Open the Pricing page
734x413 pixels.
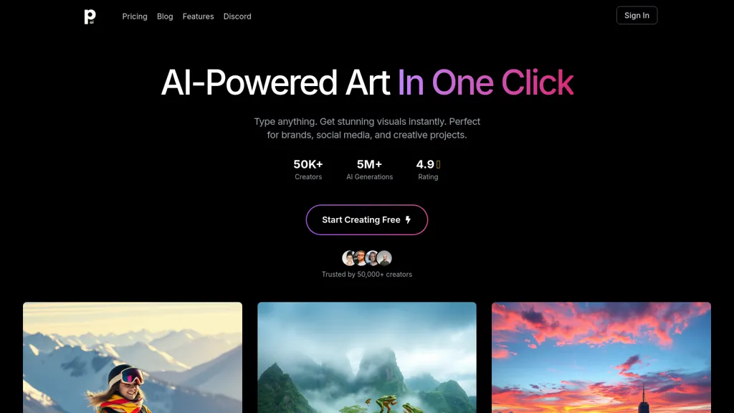coord(135,16)
